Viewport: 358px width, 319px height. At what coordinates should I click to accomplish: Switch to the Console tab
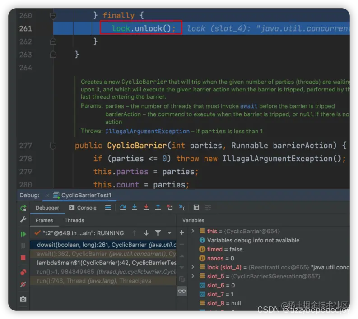point(83,208)
